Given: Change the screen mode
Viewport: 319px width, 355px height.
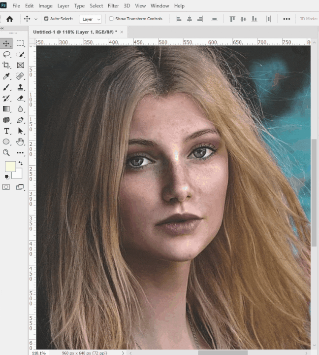Looking at the screenshot, I should coord(20,187).
